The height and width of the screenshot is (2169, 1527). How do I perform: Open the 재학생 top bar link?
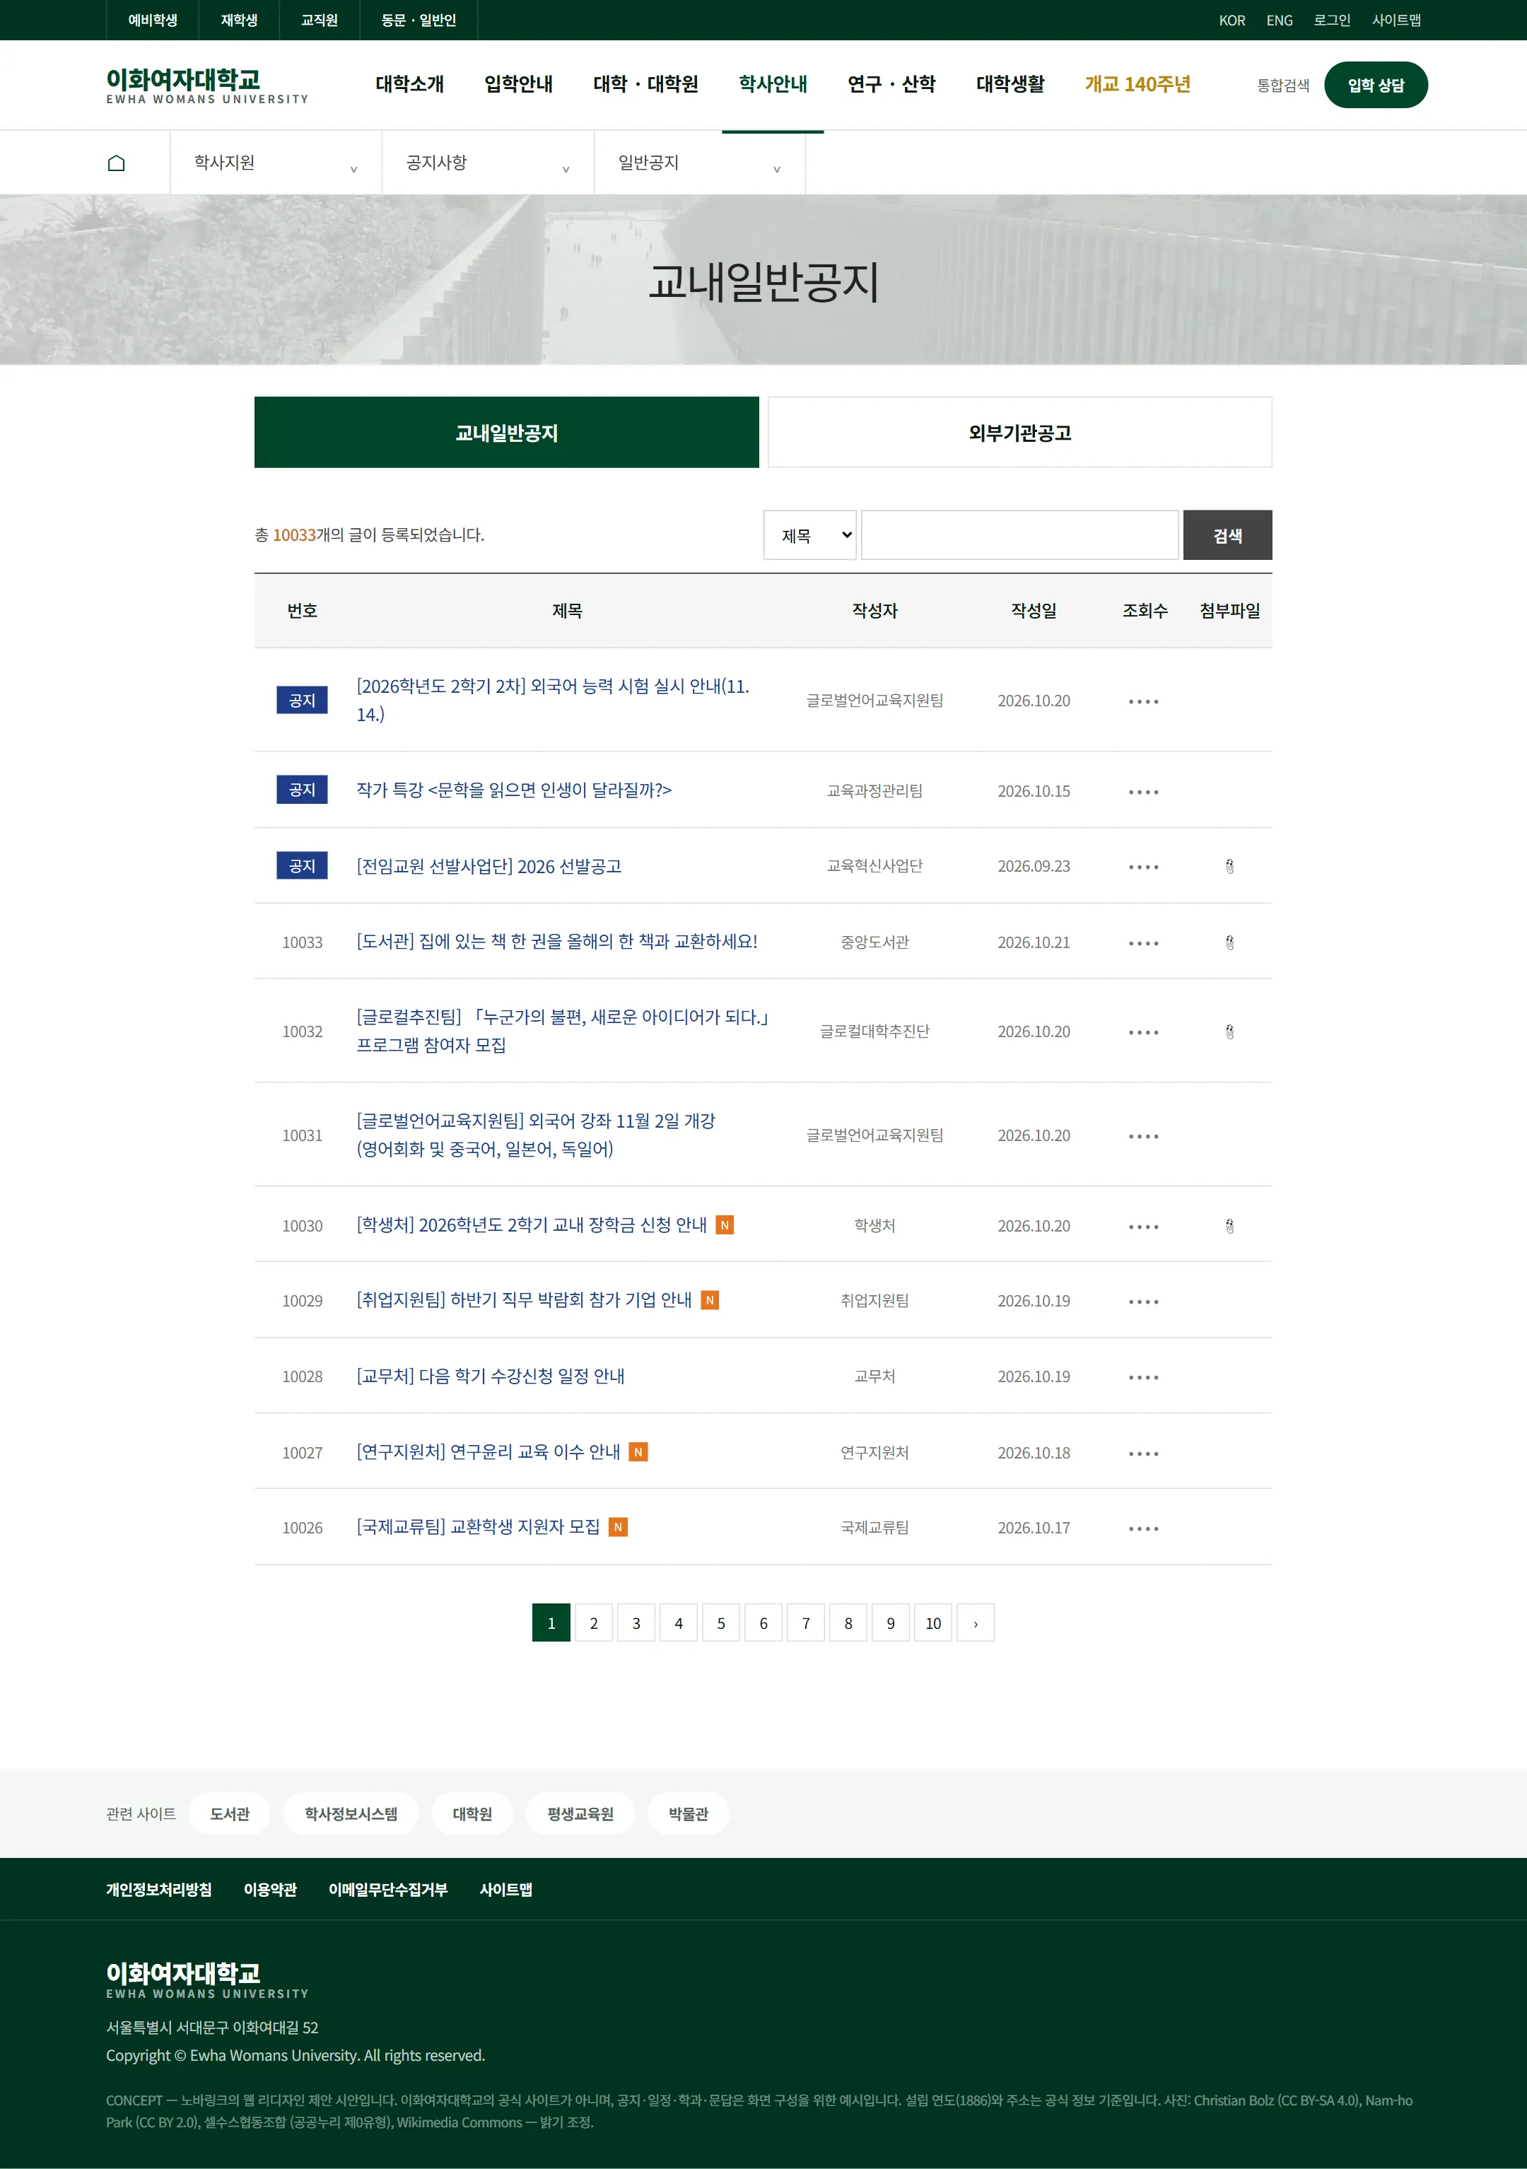[239, 21]
